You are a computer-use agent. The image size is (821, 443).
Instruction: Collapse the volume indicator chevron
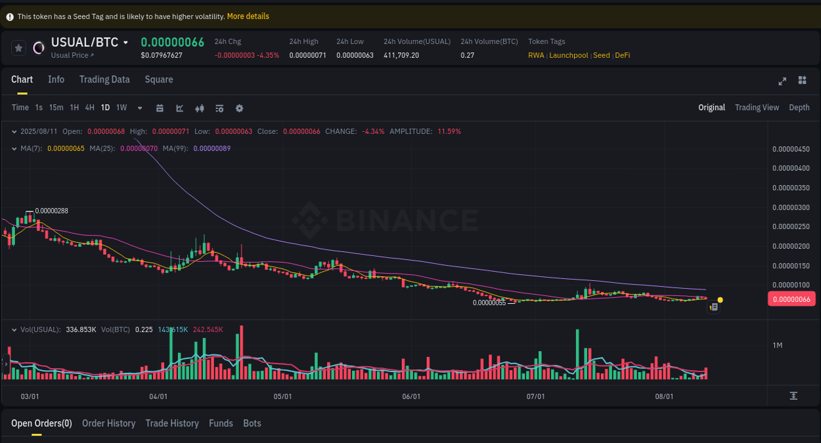[13, 329]
